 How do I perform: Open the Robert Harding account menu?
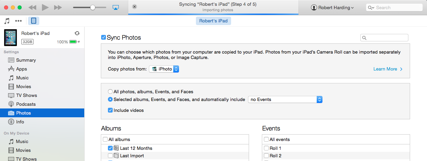[332, 7]
